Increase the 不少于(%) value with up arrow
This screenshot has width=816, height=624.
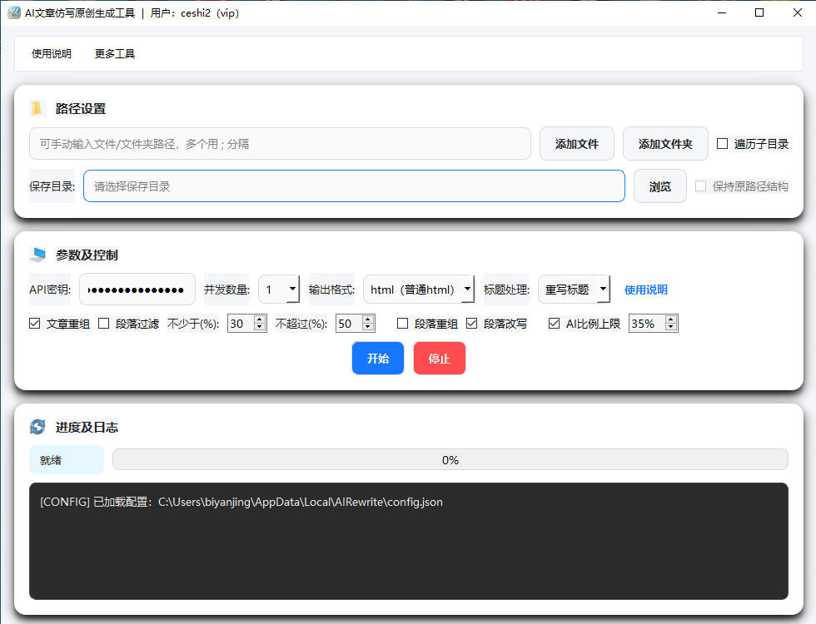tap(260, 319)
